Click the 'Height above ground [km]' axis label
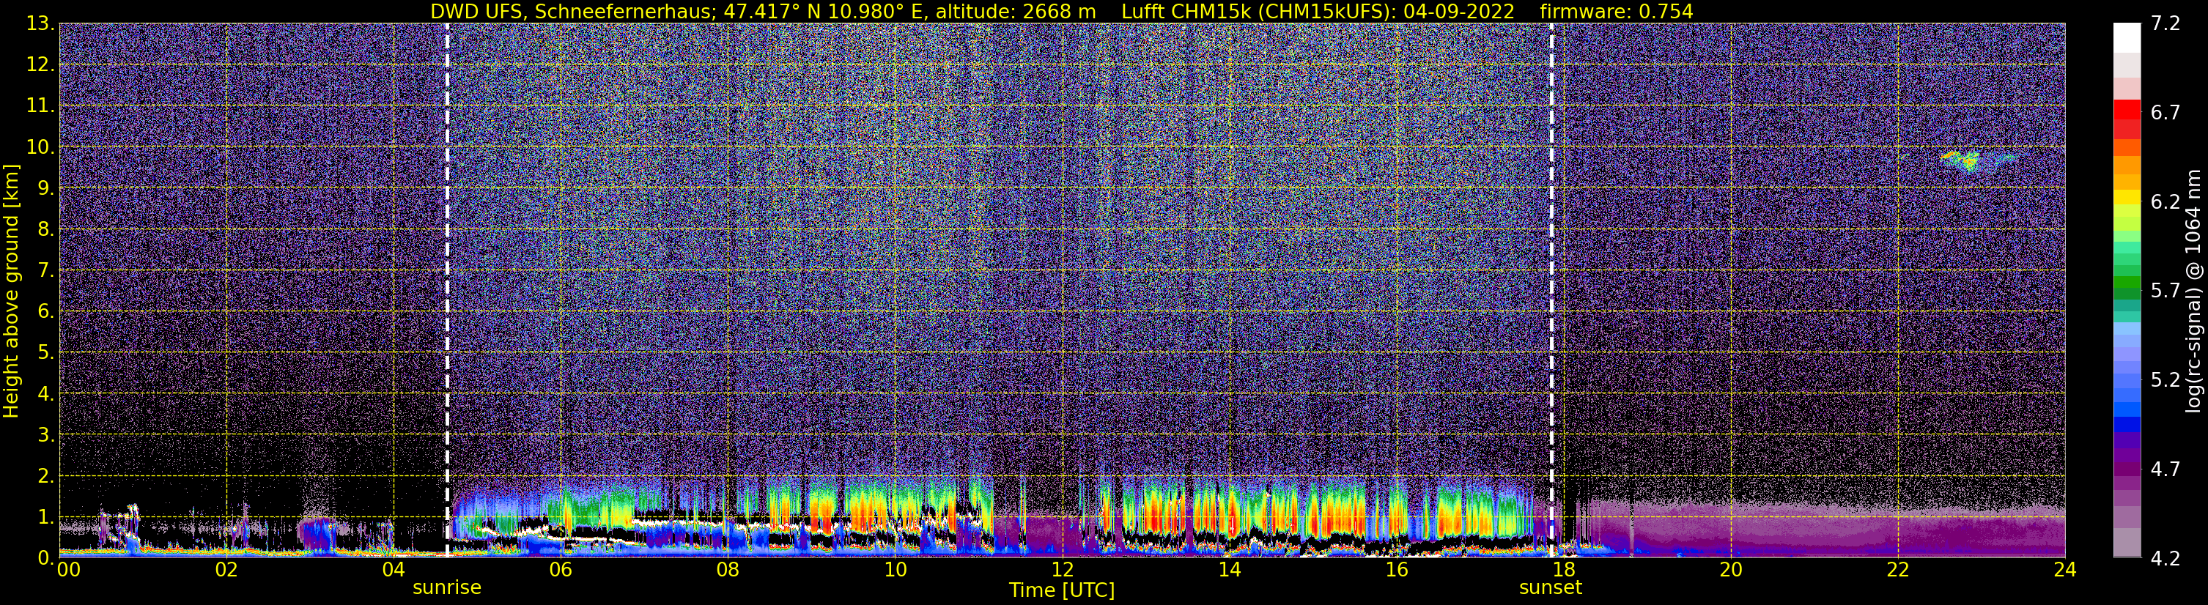The image size is (2208, 605). [x=11, y=291]
